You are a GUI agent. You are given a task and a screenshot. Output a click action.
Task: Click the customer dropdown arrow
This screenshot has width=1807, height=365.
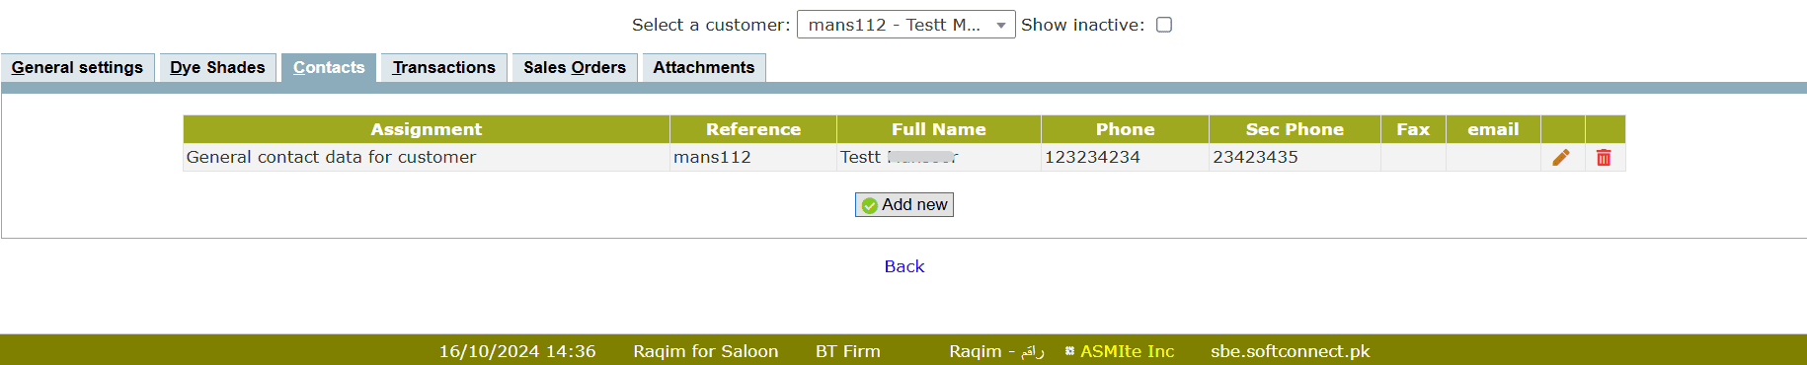click(1001, 26)
